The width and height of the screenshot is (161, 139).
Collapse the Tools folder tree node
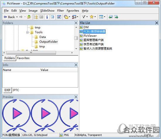pyautogui.click(x=27, y=32)
